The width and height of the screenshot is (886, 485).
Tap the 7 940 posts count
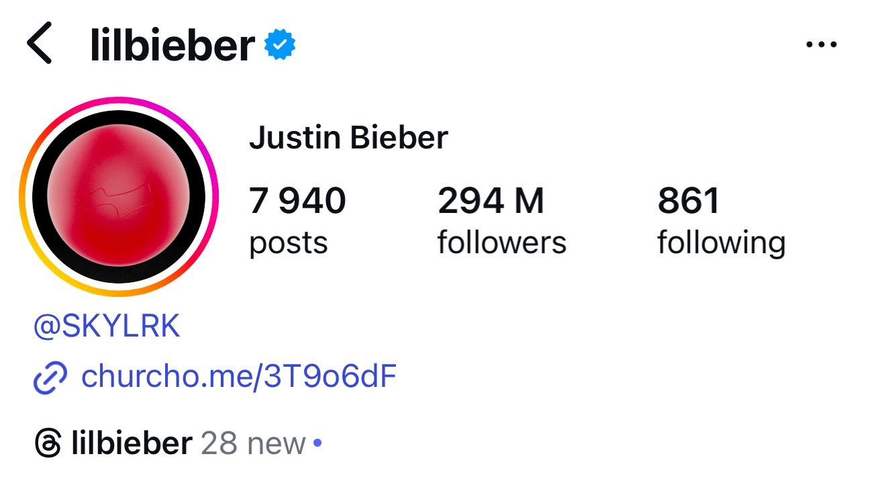297,201
